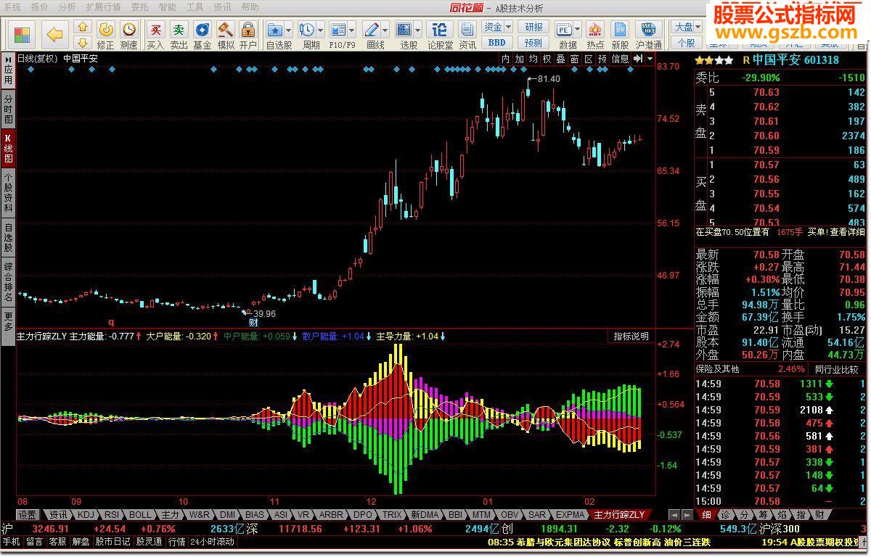Open the 资金 dropdown
871x557 pixels.
click(497, 27)
